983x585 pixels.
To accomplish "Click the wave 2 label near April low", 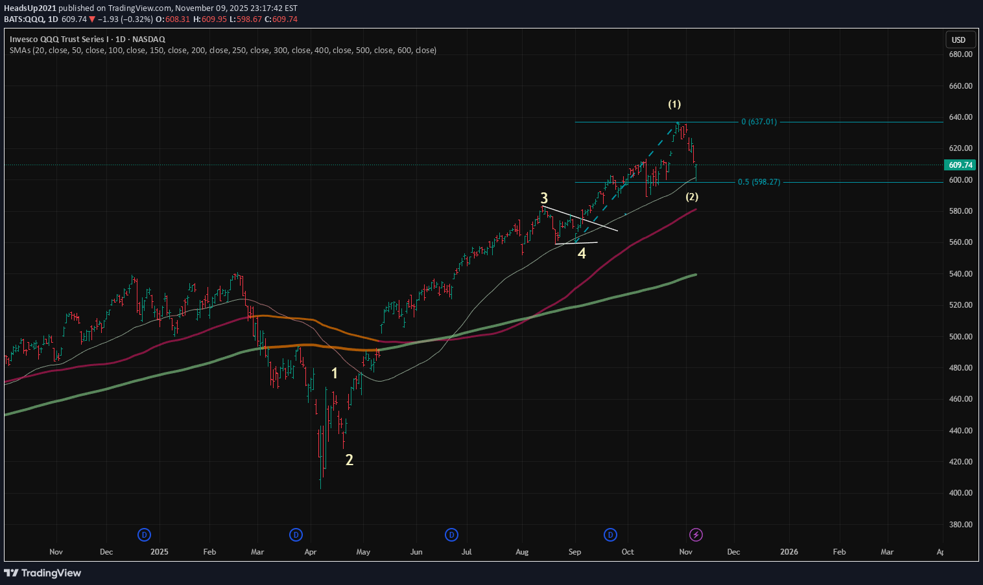I will coord(349,460).
